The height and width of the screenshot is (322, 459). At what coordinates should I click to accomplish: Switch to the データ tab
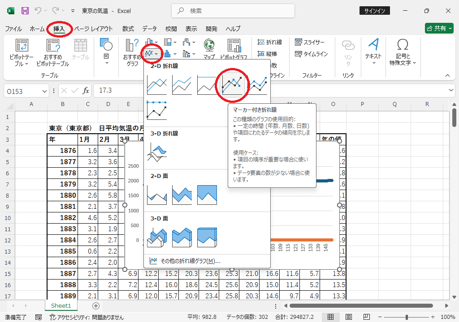[x=150, y=29]
